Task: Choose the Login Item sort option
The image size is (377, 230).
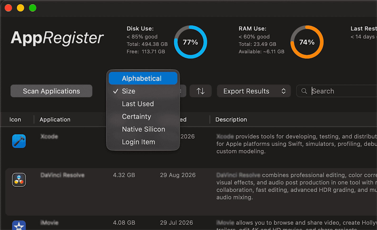Action: pos(143,142)
